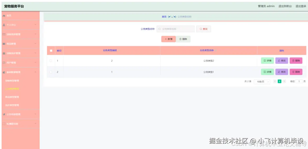Click 删除 for row 公告类型1
Viewport: 308px width, 149px height.
(296, 72)
